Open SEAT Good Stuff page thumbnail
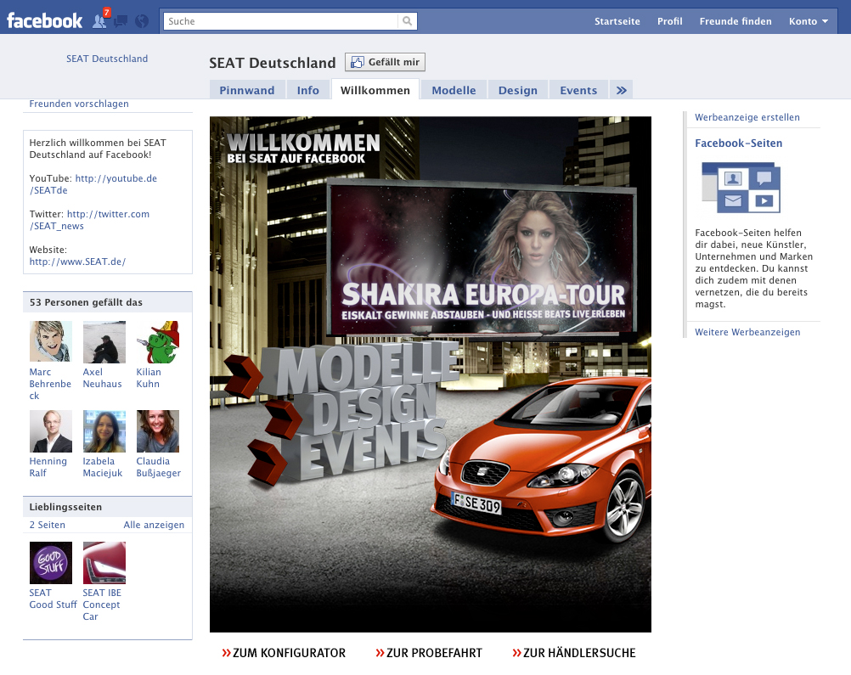The image size is (851, 675). (x=50, y=563)
